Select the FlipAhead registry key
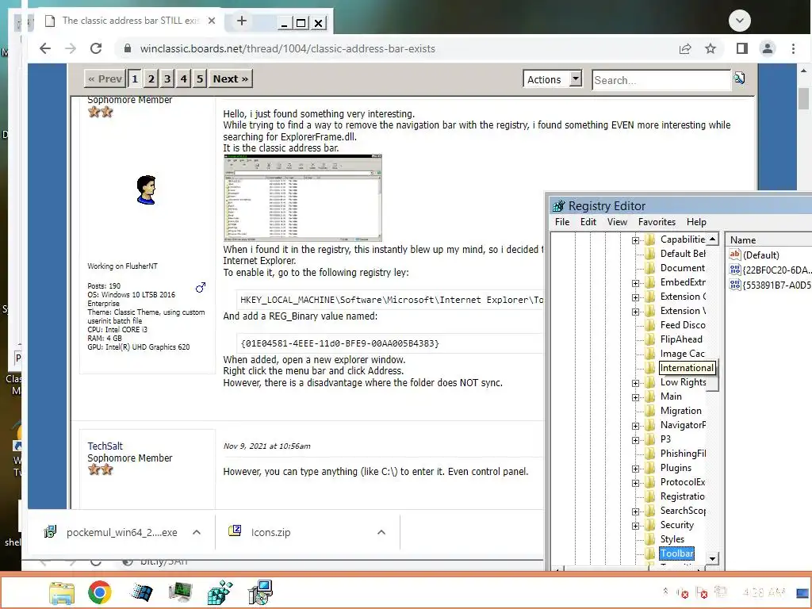 [x=681, y=339]
